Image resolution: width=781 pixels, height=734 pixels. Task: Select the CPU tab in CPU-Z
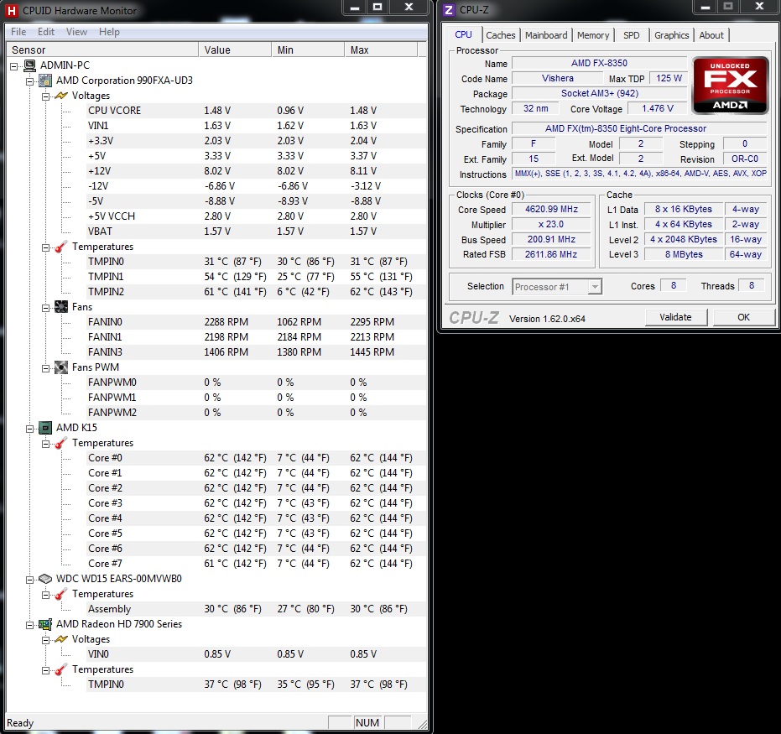[x=463, y=34]
